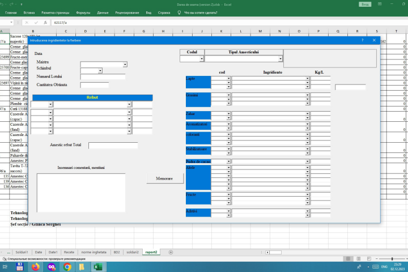The width and height of the screenshot is (408, 272).
Task: Switch to Page Break preview icon
Action: point(369,259)
